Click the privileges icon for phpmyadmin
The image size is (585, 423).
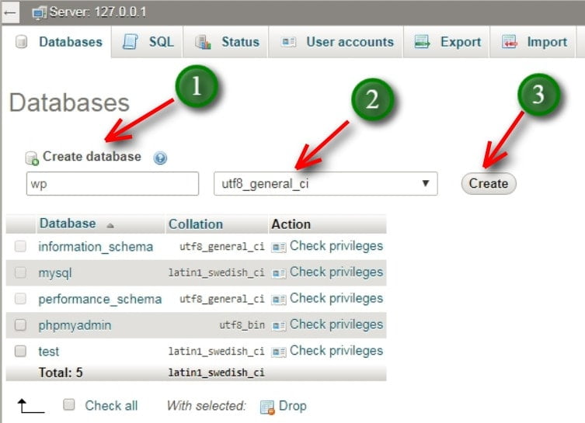point(279,326)
